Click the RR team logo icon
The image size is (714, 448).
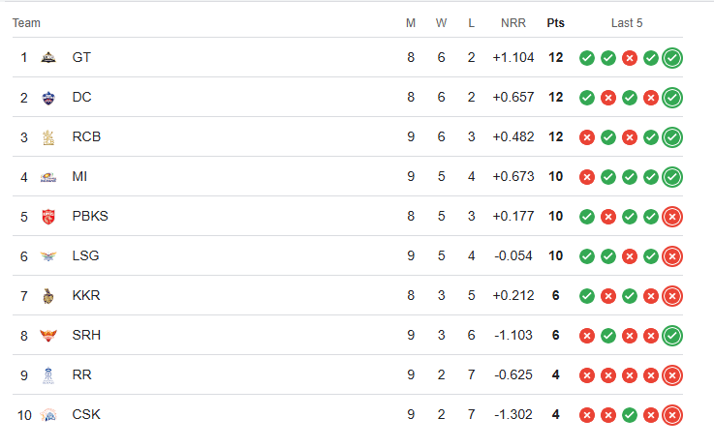coord(48,375)
